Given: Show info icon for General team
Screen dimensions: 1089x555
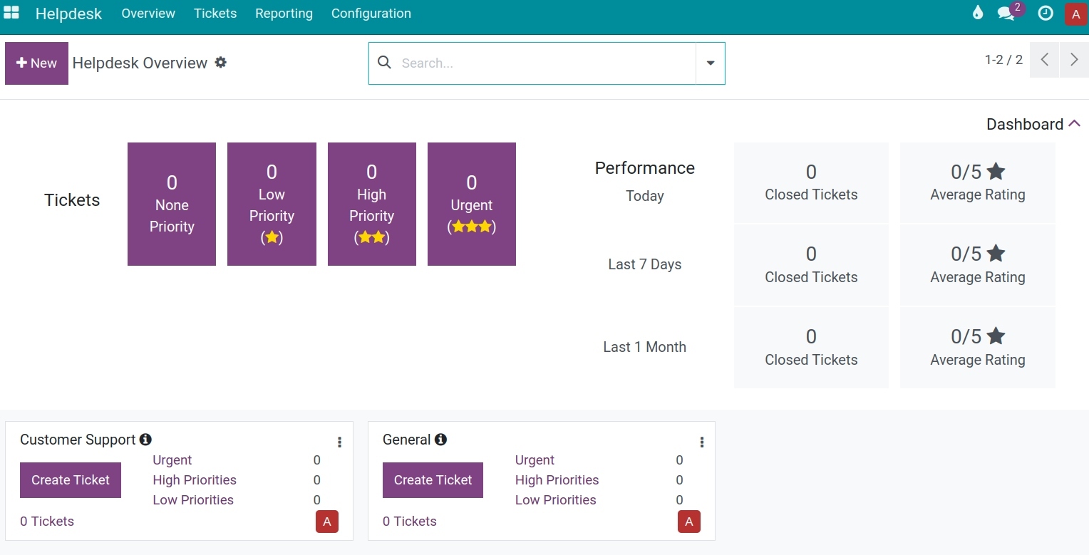Looking at the screenshot, I should coord(440,440).
